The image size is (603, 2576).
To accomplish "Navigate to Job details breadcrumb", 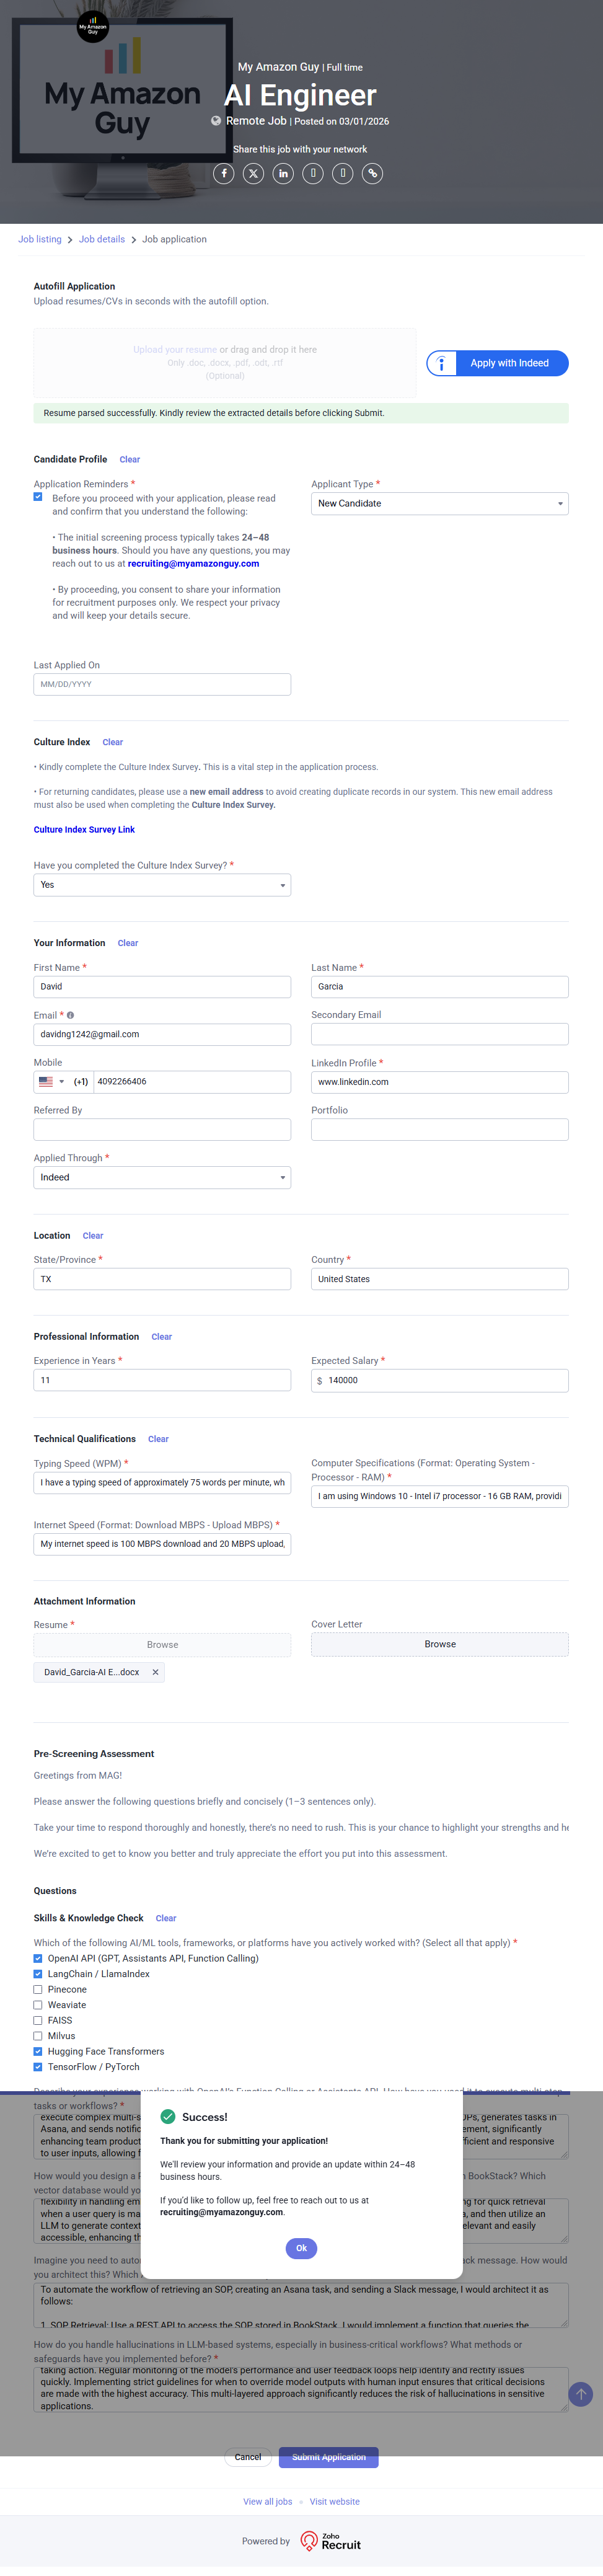I will coord(102,240).
